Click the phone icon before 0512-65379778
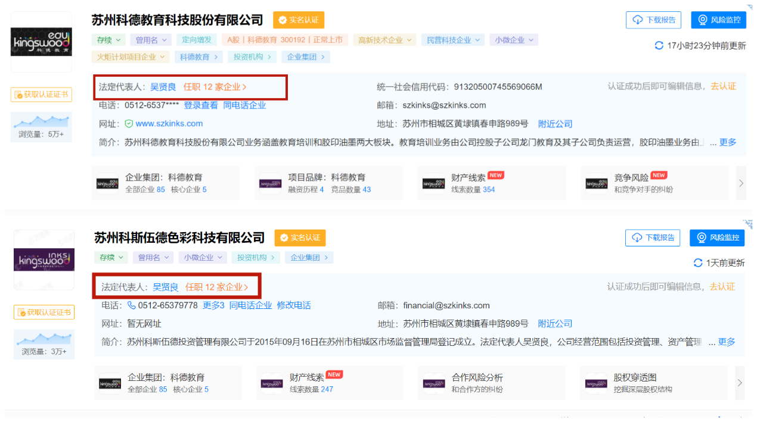The height and width of the screenshot is (422, 757). [x=132, y=305]
